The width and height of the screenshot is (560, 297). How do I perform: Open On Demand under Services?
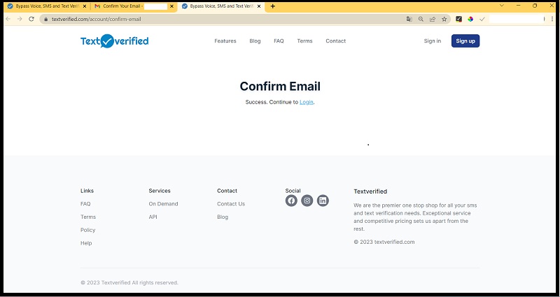click(x=163, y=204)
